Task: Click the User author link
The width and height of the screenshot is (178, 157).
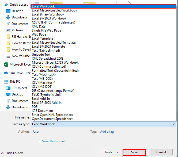Action: pyautogui.click(x=36, y=132)
